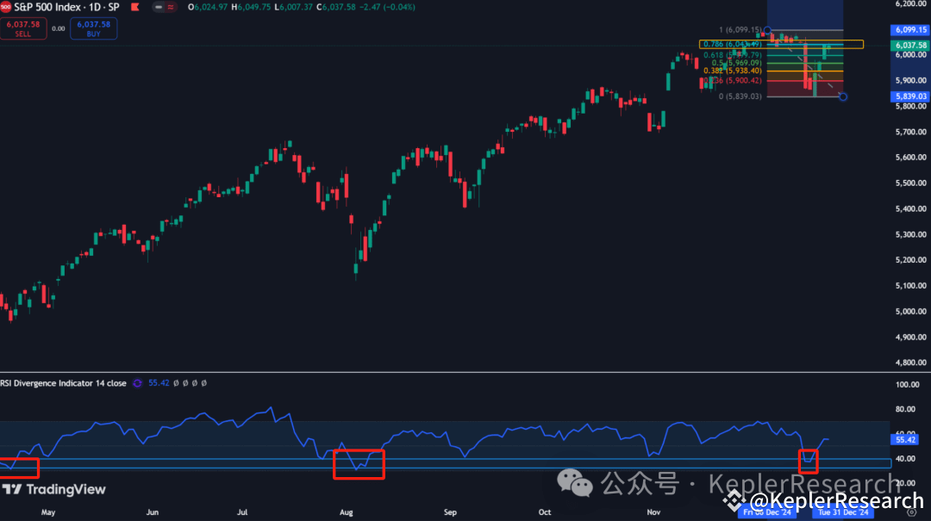Viewport: 931px width, 521px height.
Task: Click the RSI value 55.42 in the legend
Action: coord(159,383)
